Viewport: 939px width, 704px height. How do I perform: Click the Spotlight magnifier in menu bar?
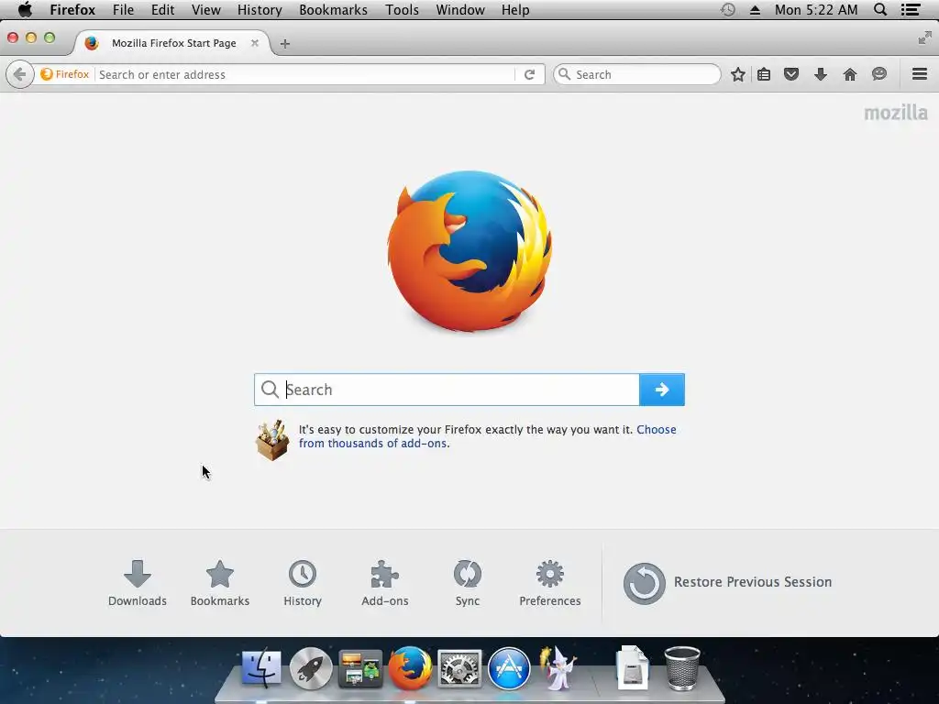(880, 9)
